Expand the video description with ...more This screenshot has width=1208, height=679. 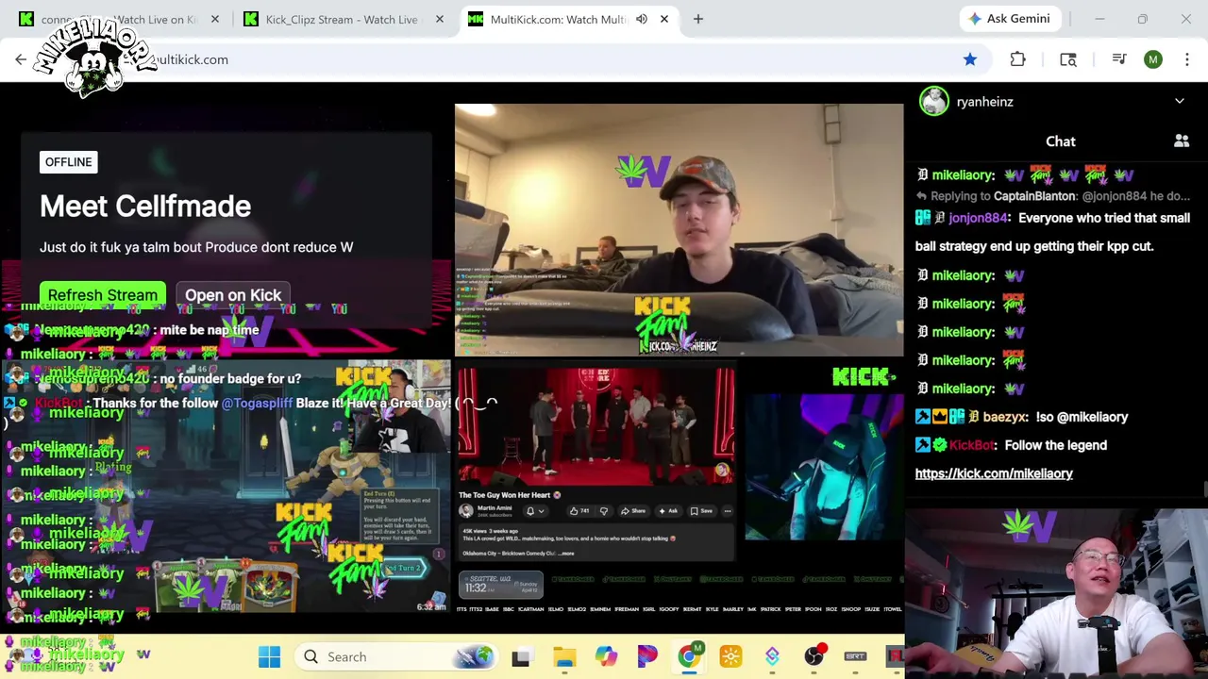coord(565,554)
